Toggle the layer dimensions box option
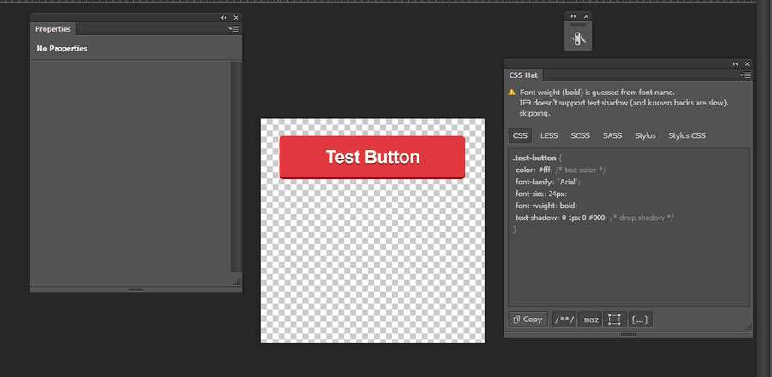The image size is (772, 377). coord(614,320)
